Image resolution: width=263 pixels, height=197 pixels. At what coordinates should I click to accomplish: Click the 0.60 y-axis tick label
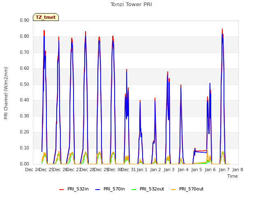tap(25, 69)
